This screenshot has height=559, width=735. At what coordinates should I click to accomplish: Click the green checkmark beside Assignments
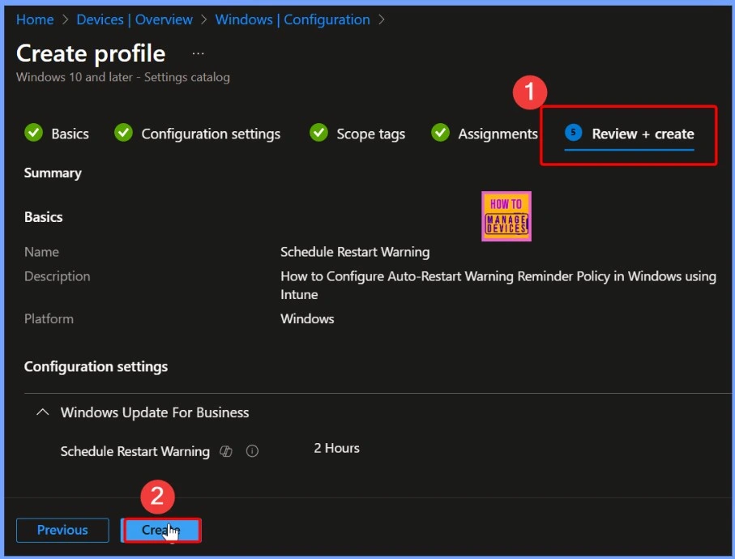(440, 133)
